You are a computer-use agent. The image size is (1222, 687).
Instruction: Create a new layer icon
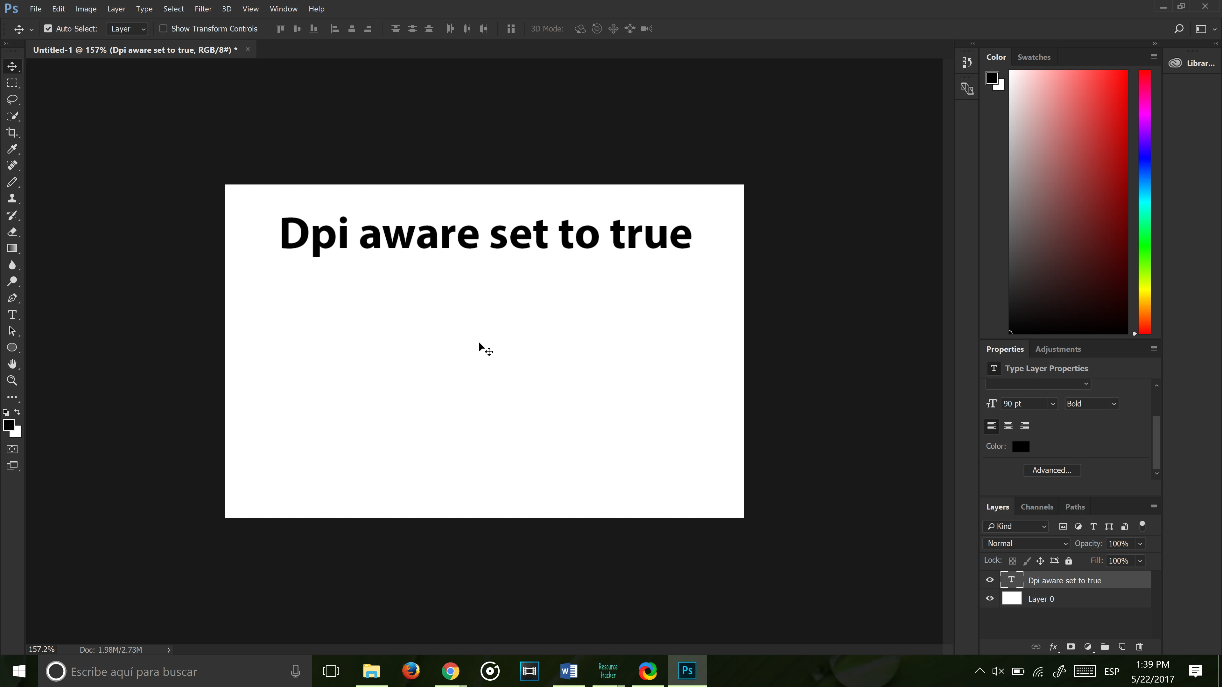(1122, 647)
